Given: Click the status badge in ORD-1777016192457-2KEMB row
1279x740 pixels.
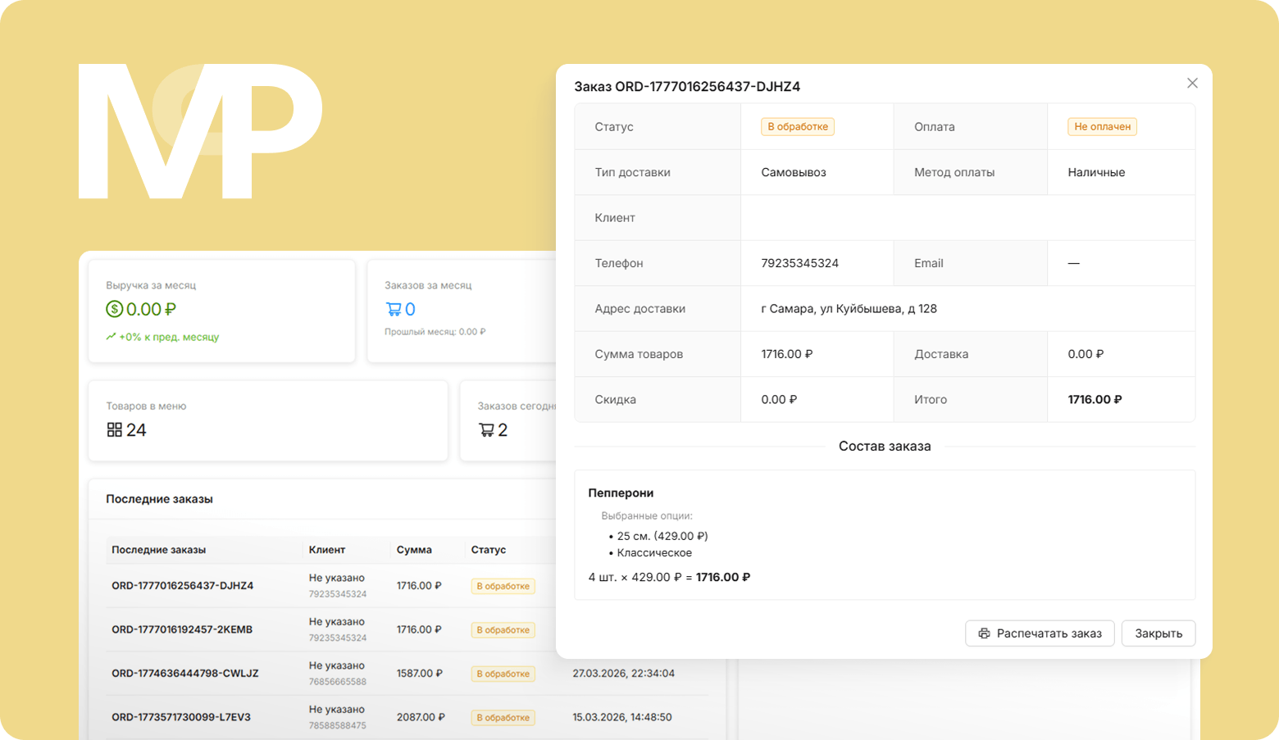Looking at the screenshot, I should 503,630.
